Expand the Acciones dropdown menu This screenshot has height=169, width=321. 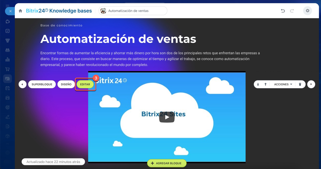283,84
